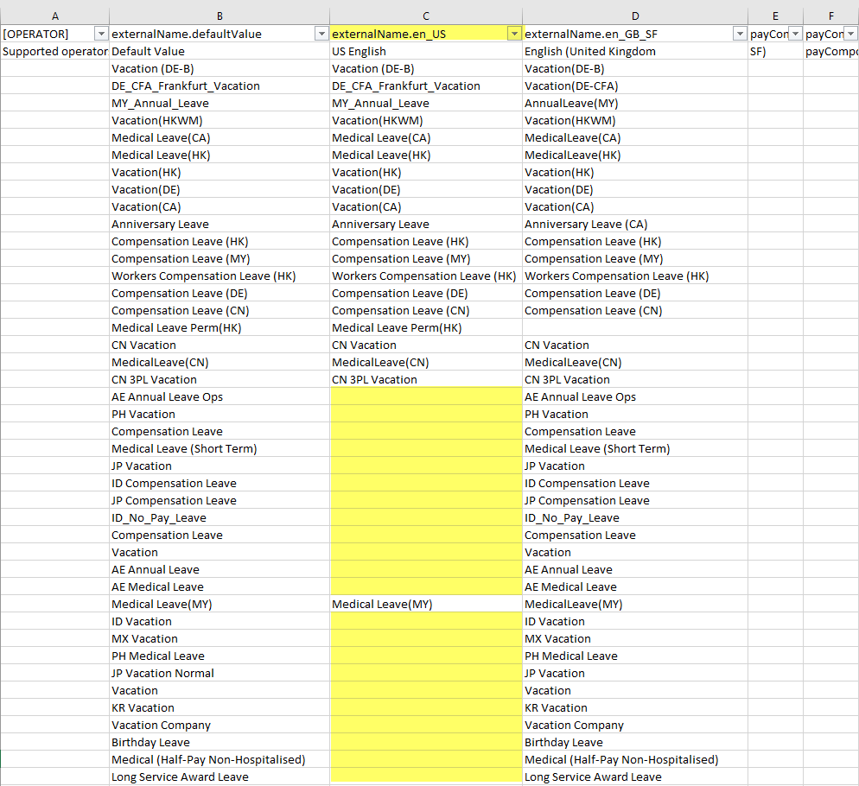Select 'Vacation(HK)' in column C
This screenshot has width=859, height=786.
[426, 173]
